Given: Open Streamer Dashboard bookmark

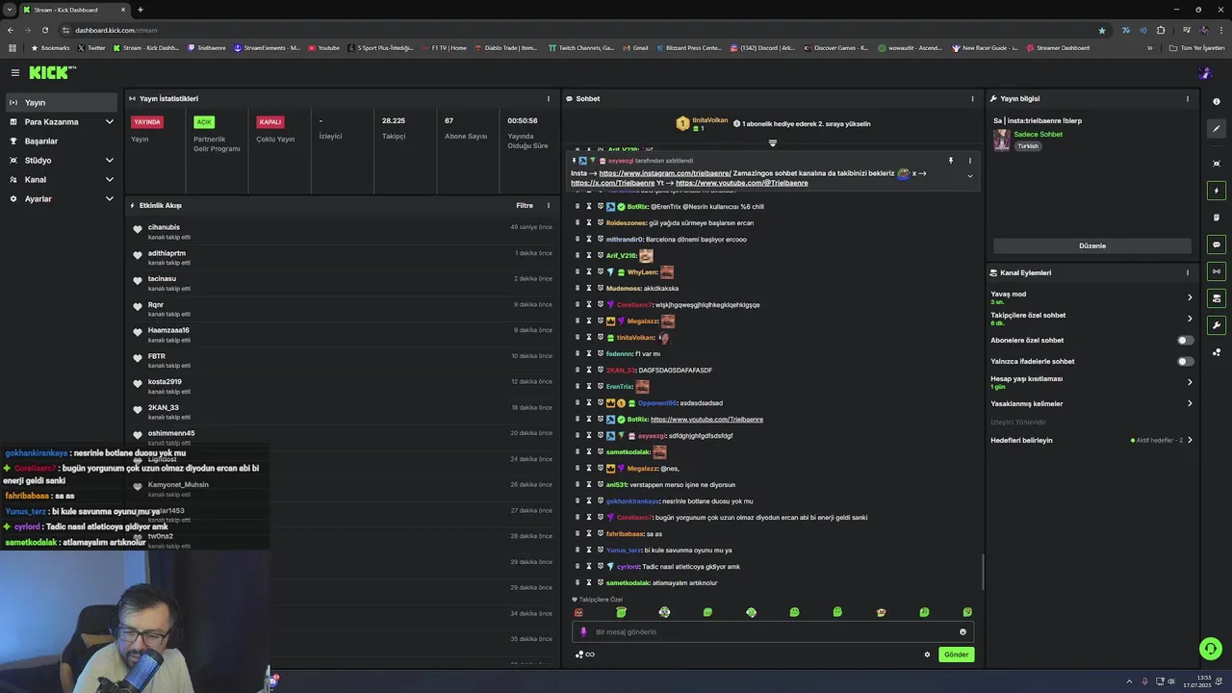Looking at the screenshot, I should [1058, 47].
